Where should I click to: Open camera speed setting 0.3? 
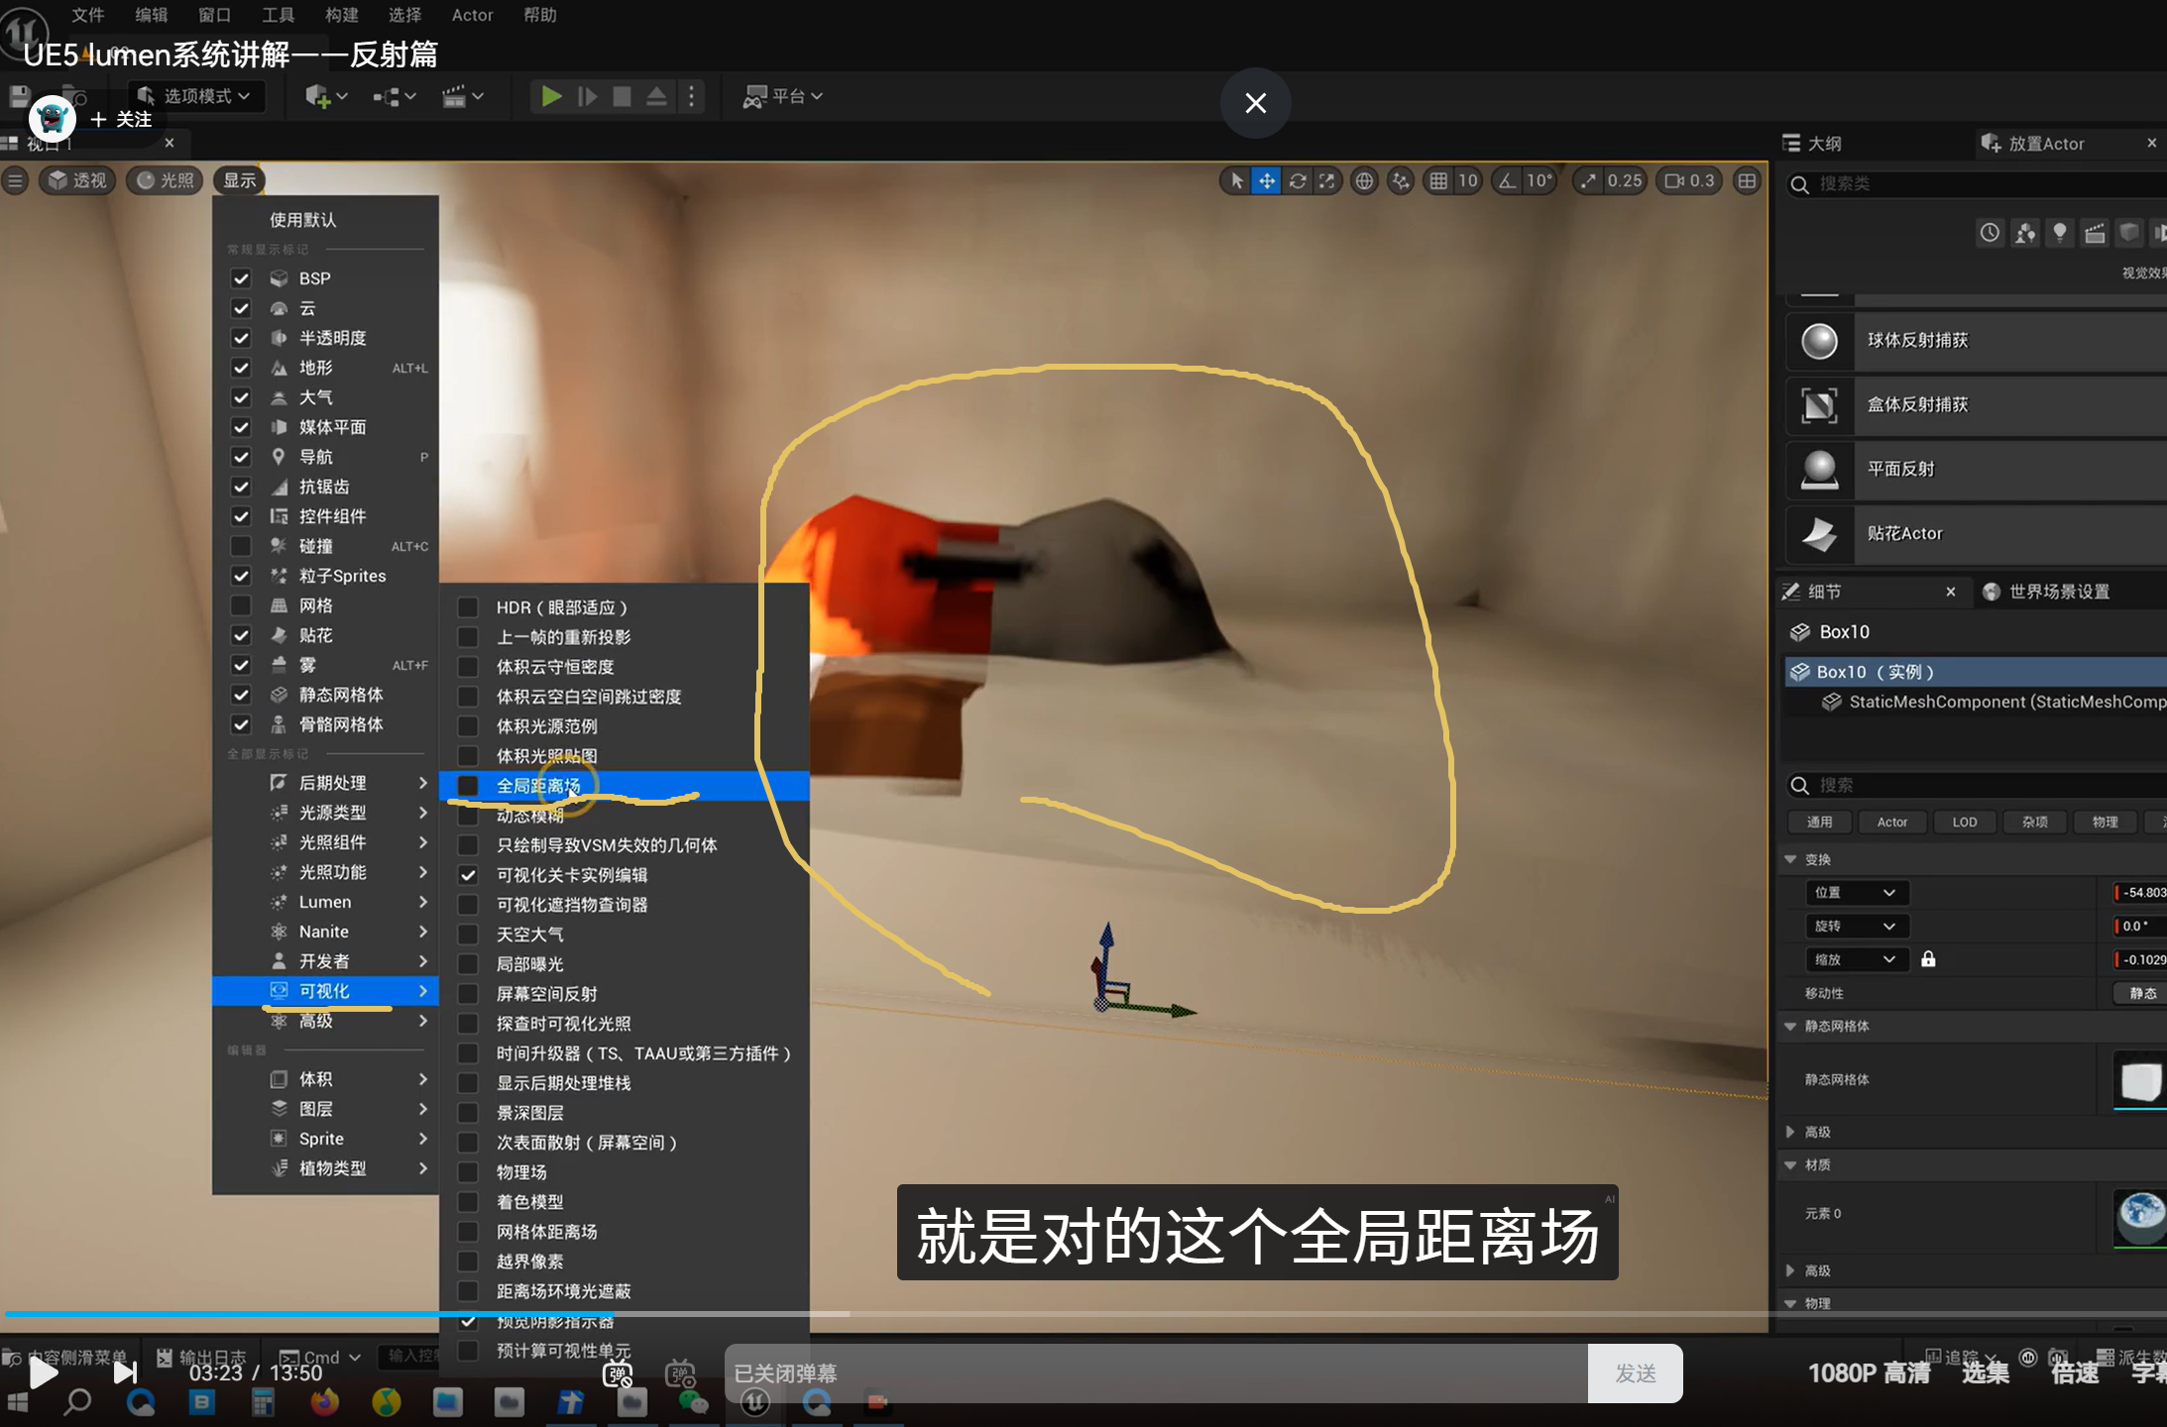pos(1690,180)
